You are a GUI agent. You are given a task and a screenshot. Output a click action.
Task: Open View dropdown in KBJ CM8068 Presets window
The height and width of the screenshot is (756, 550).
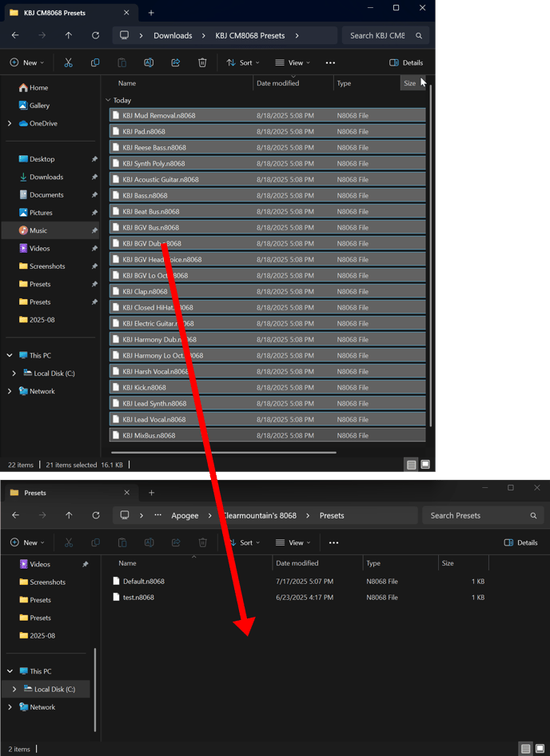point(293,62)
